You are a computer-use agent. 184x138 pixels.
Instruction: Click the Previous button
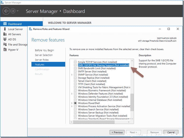(117, 132)
